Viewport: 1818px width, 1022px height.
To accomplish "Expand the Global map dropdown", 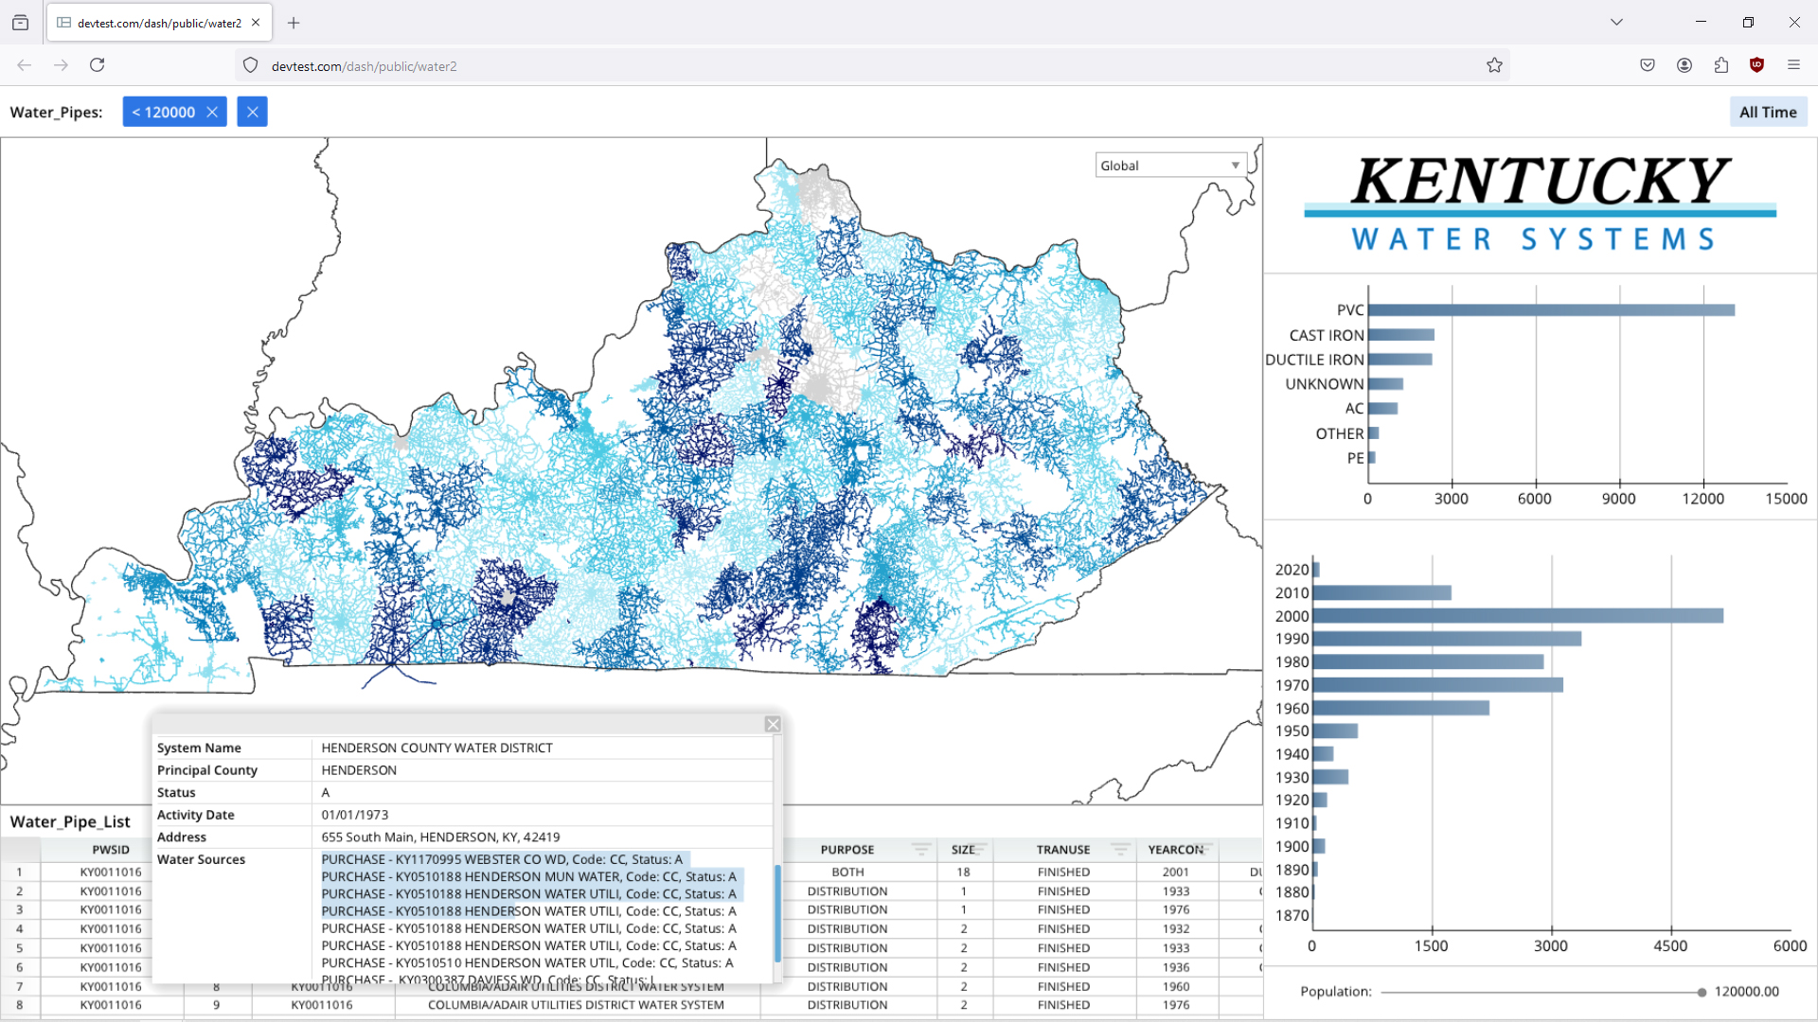I will [1235, 166].
